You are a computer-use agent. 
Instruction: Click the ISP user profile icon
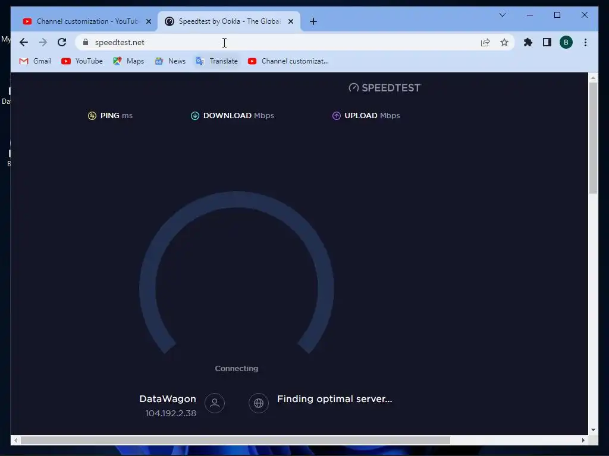tap(215, 403)
